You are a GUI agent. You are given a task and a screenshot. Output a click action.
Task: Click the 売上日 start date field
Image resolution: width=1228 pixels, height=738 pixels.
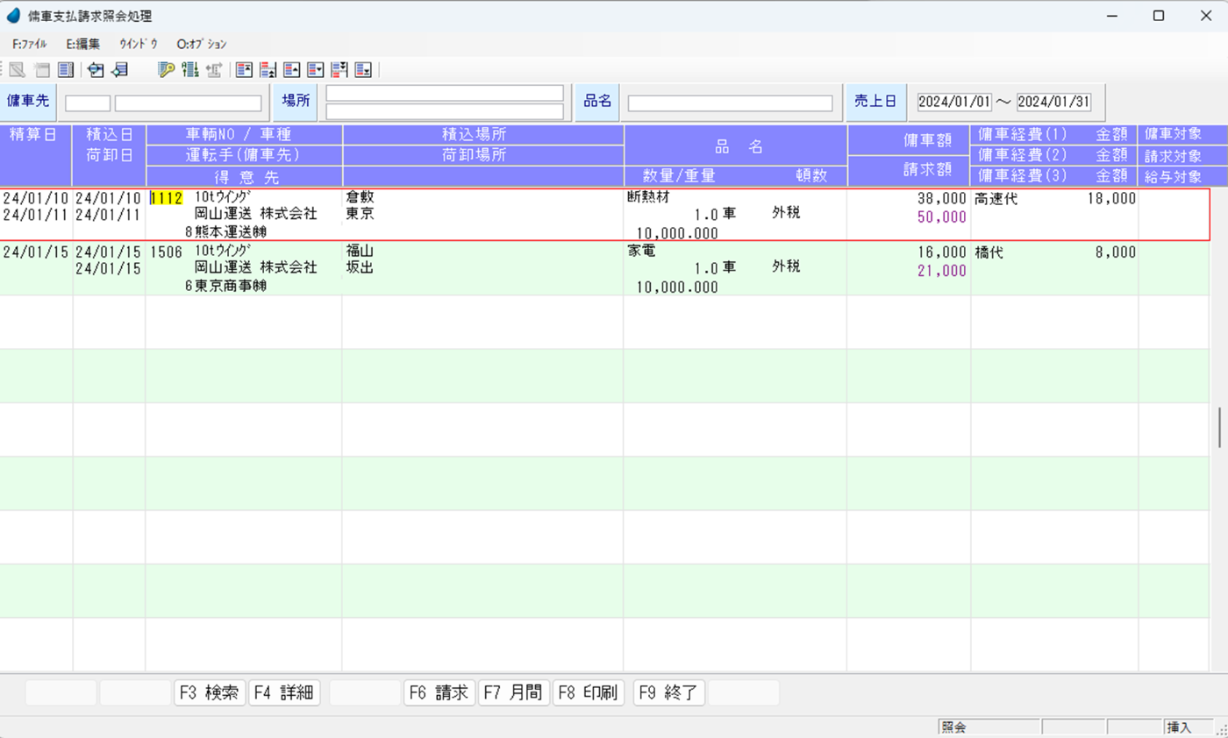click(x=954, y=102)
